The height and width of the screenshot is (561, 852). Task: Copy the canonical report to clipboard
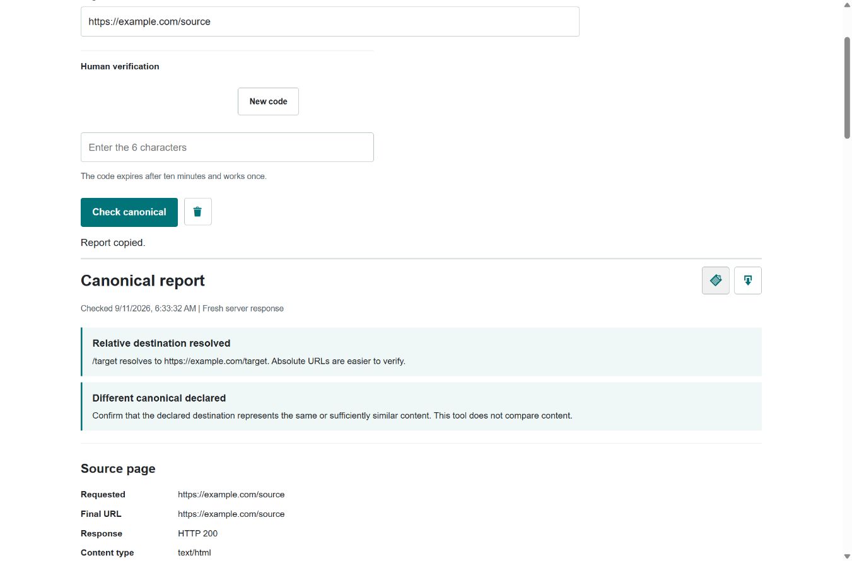[x=716, y=280]
